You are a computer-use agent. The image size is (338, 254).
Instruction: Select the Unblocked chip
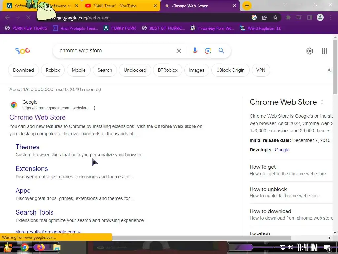coord(135,70)
